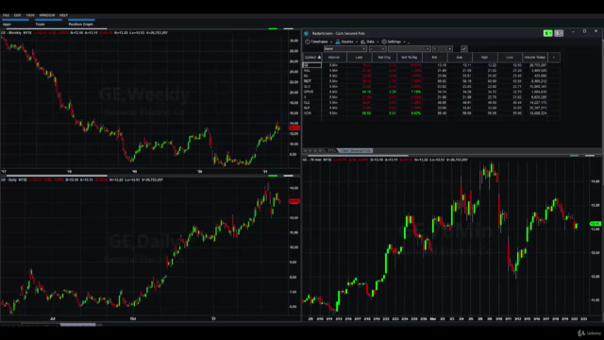
Task: Click the middle small filter-row button
Action: pos(443,48)
